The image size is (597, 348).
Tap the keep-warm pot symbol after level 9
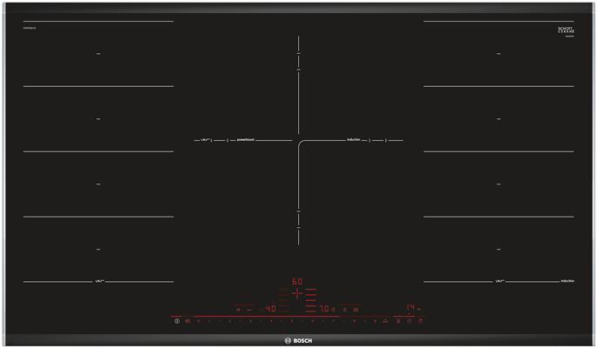[385, 321]
